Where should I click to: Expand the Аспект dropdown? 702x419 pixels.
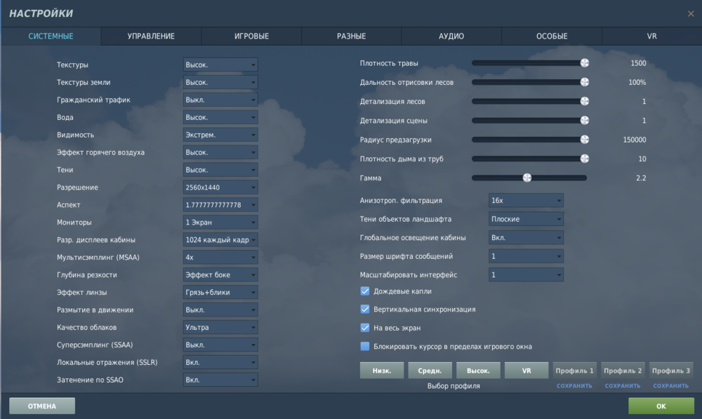click(x=220, y=204)
